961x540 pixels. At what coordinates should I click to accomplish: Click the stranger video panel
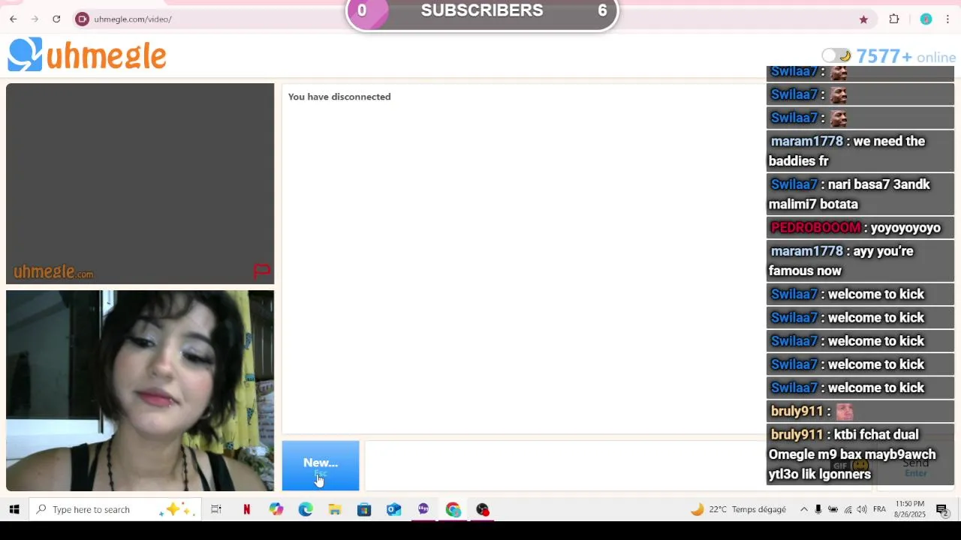[x=140, y=184]
